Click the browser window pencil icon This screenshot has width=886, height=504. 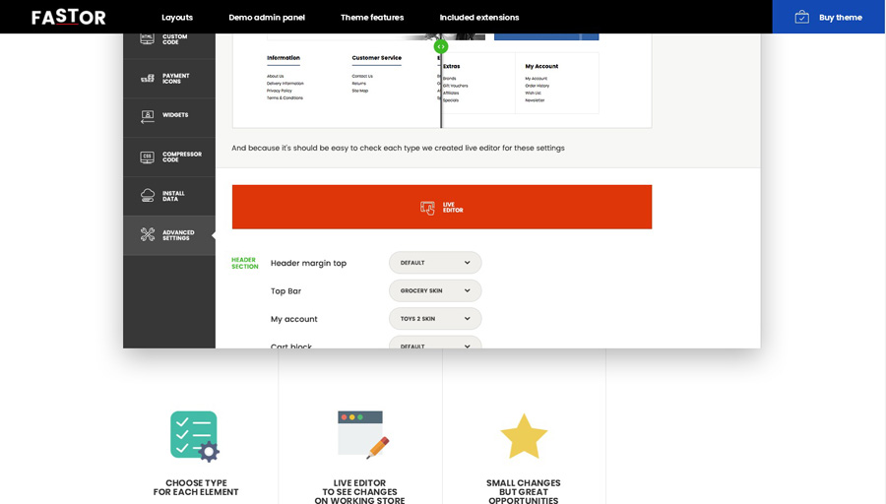(x=362, y=435)
